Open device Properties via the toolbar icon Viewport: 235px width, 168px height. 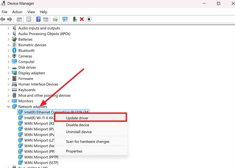[28, 19]
